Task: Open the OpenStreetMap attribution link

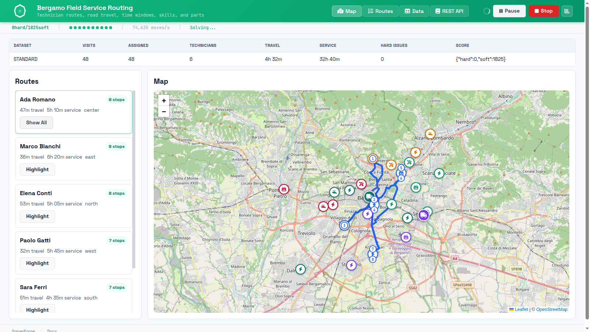Action: tap(552, 309)
